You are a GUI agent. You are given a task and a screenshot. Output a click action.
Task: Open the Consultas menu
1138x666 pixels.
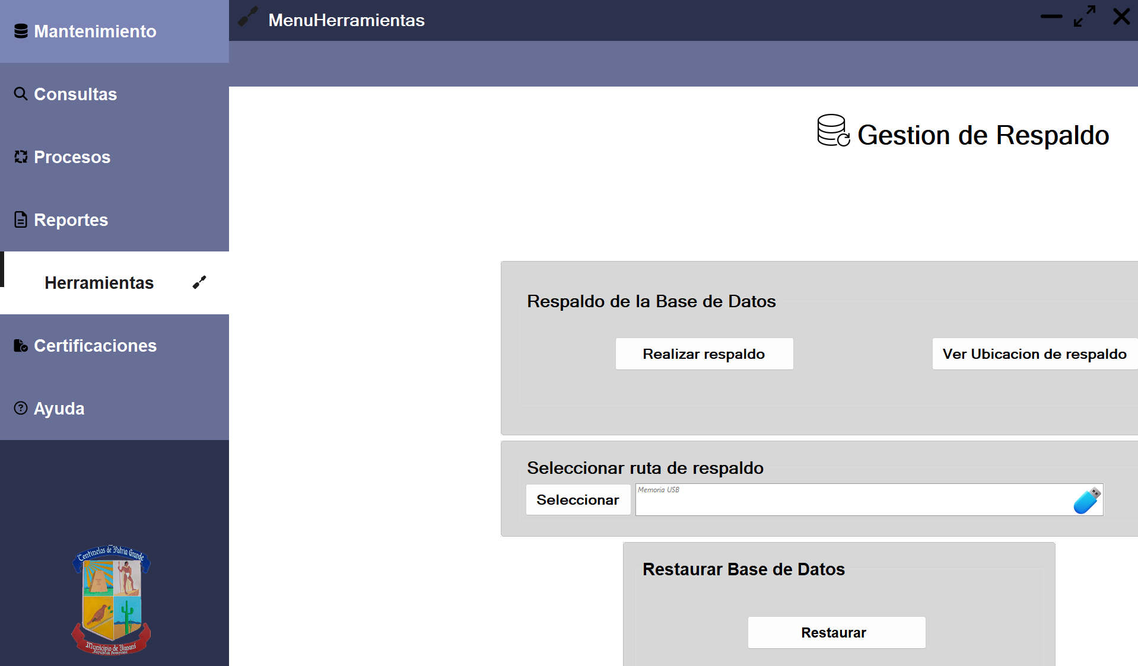pyautogui.click(x=115, y=94)
